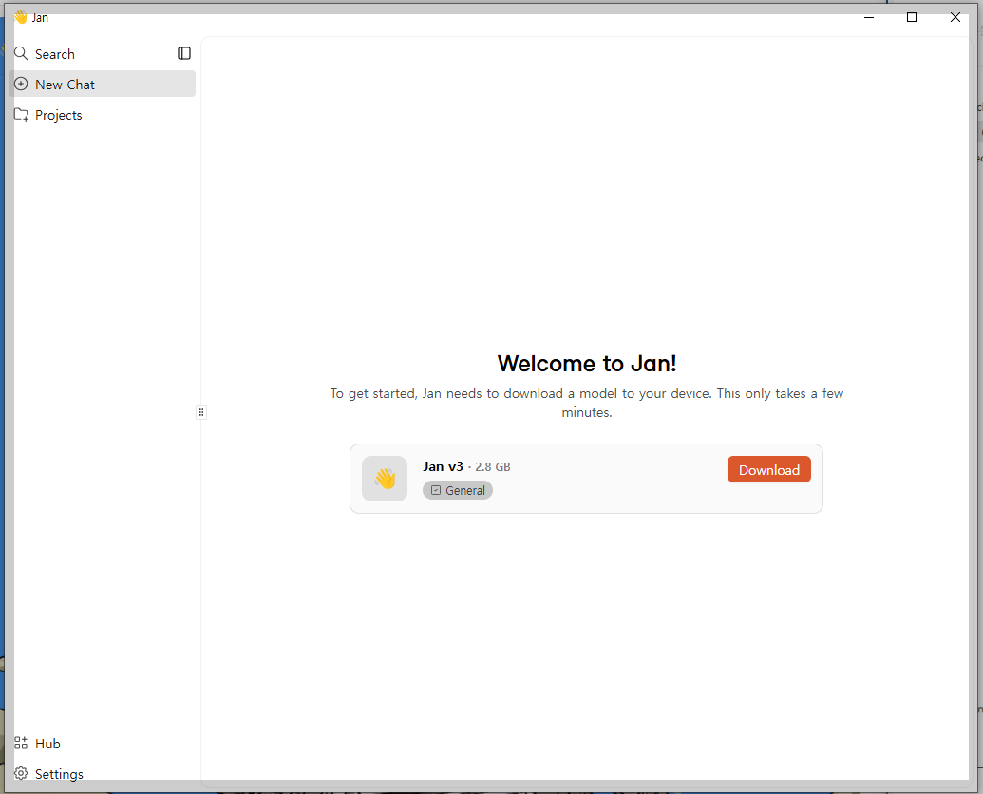Screen dimensions: 983x794
Task: Click the Jan v3 waving hand thumbnail
Action: pos(385,479)
